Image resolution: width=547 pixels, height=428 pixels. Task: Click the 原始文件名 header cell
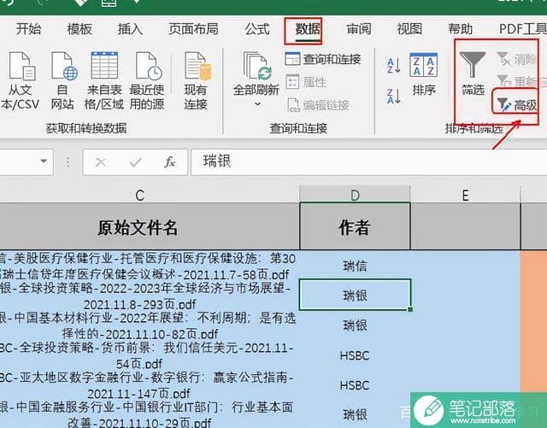click(150, 226)
